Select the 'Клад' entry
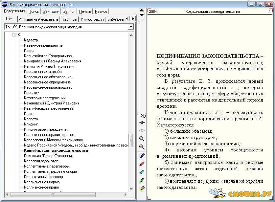The image size is (275, 202). click(28, 114)
